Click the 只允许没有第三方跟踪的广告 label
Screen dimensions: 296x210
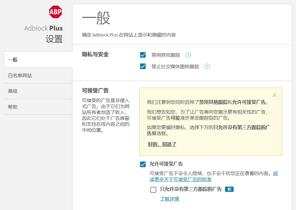coord(191,189)
